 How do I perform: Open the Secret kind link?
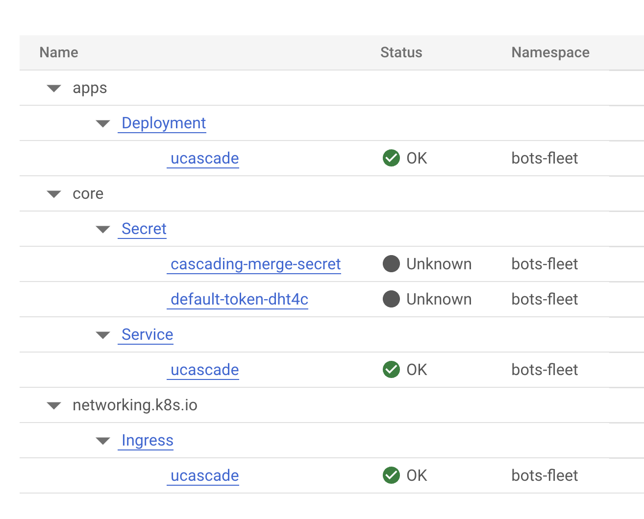pyautogui.click(x=144, y=229)
